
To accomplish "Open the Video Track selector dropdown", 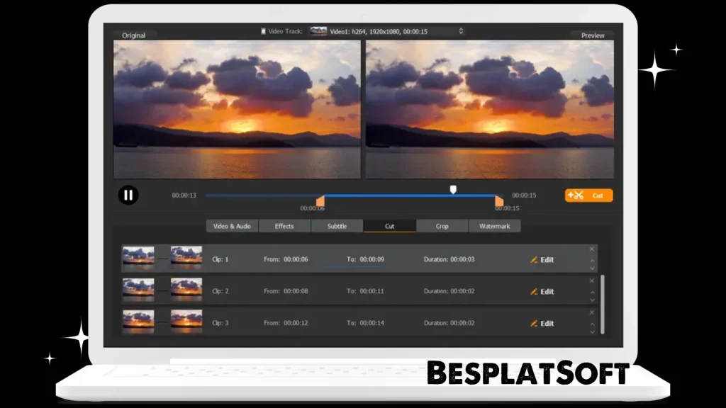I will (460, 31).
